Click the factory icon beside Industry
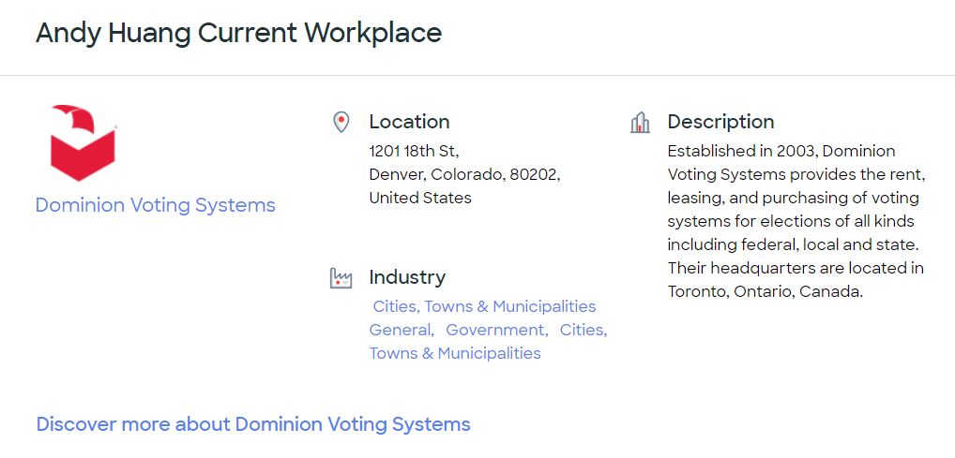This screenshot has height=458, width=955. click(x=341, y=278)
